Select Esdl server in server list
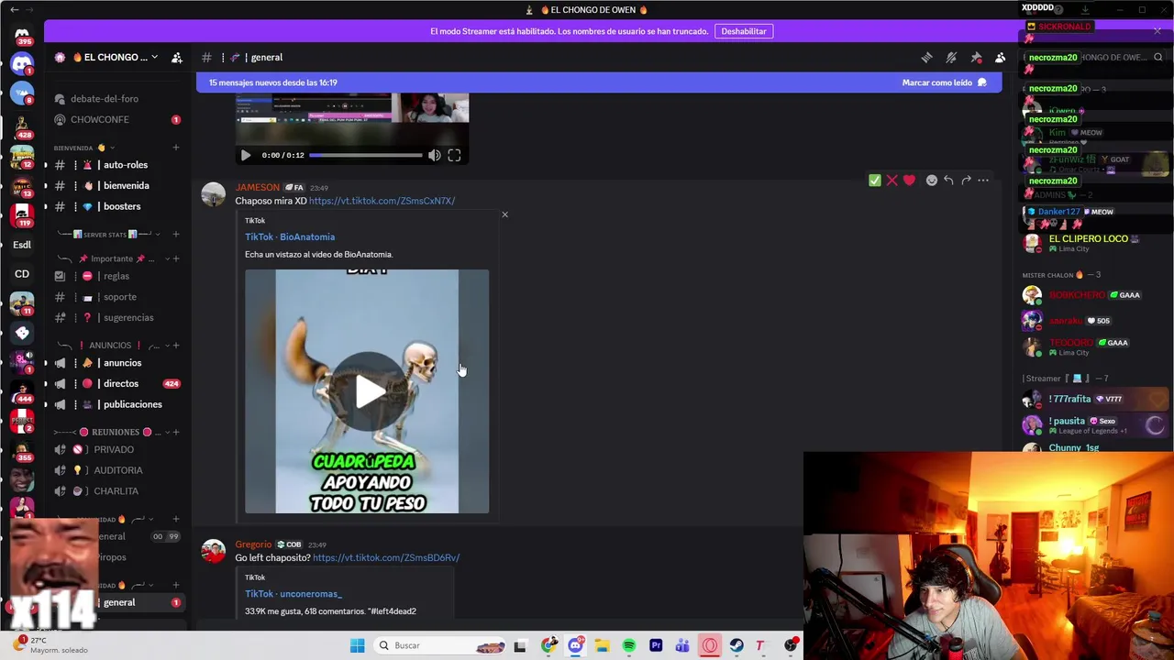 point(22,245)
